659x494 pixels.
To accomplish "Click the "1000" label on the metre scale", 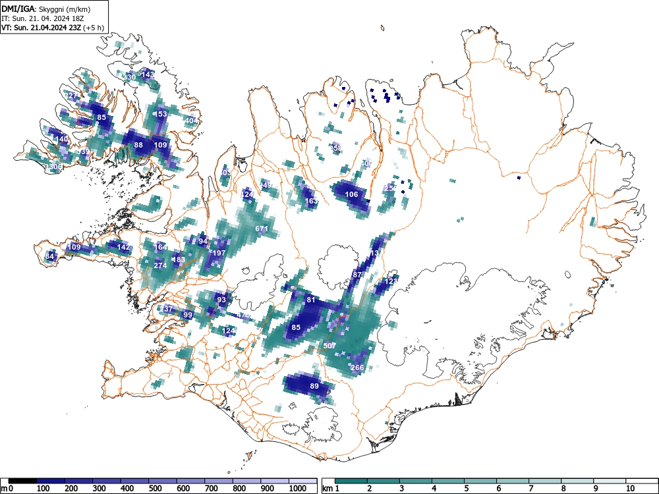I will [298, 489].
